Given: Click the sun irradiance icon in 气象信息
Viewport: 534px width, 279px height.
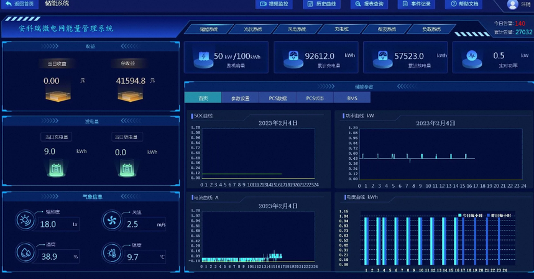Looking at the screenshot, I should click(x=25, y=221).
